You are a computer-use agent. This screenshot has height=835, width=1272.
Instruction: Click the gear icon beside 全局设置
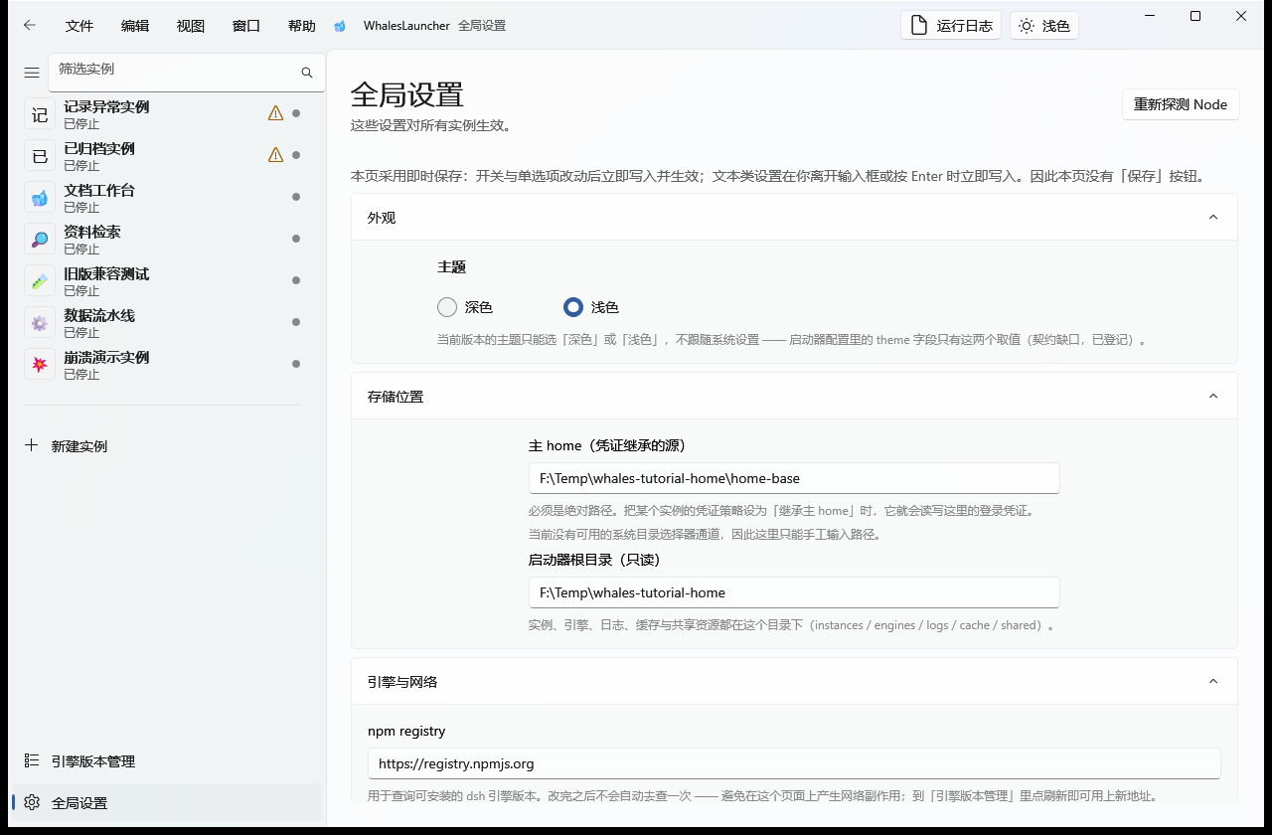click(32, 802)
